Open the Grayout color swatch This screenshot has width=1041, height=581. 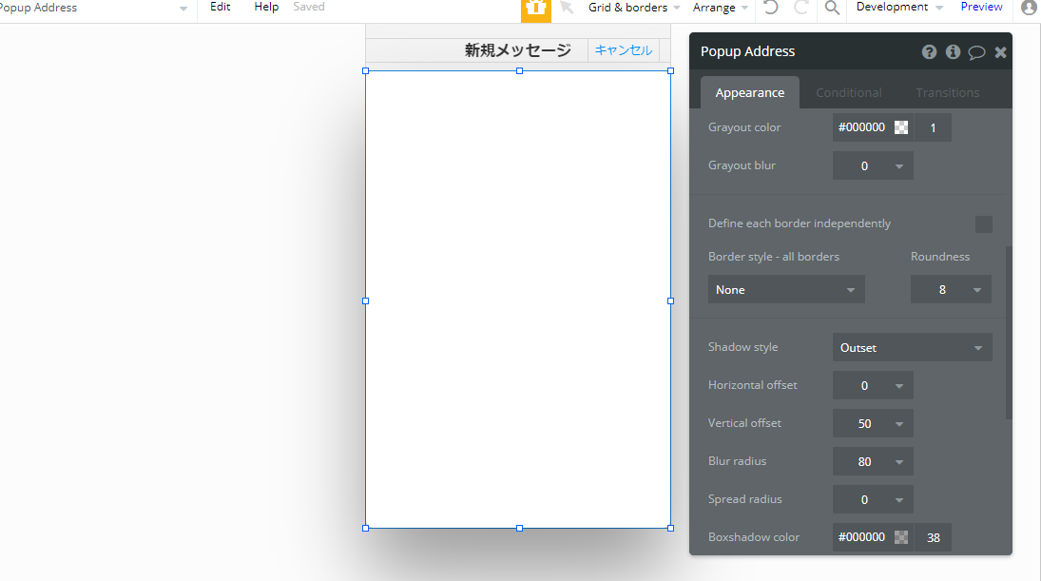901,127
